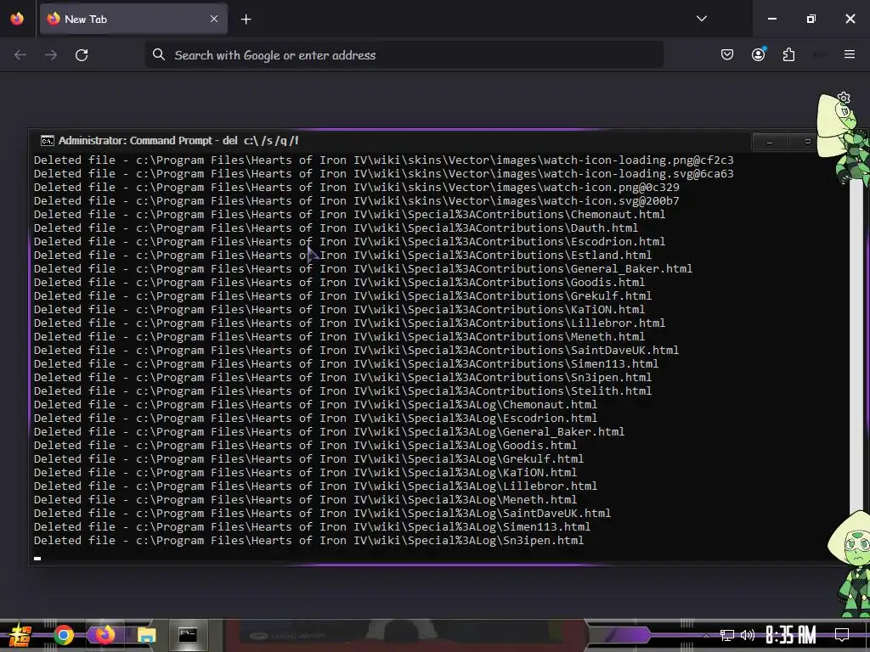Open the custom Start button on taskbar

pyautogui.click(x=20, y=635)
